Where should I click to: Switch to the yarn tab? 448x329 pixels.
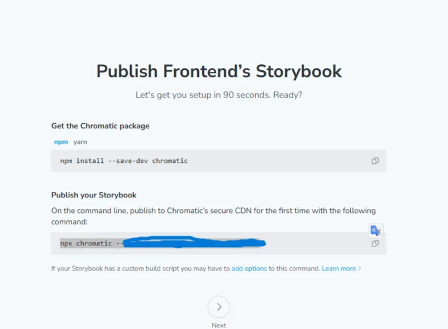(80, 142)
